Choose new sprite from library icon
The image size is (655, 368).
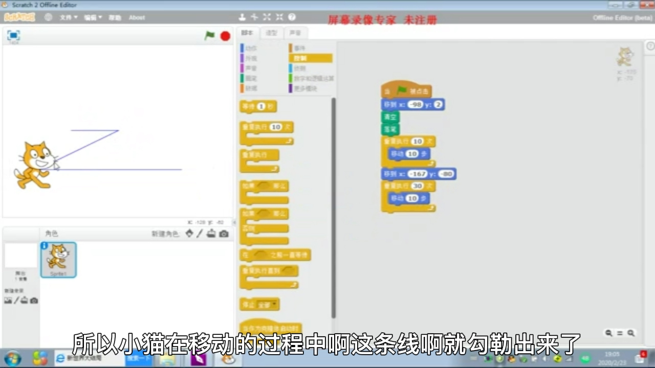189,234
